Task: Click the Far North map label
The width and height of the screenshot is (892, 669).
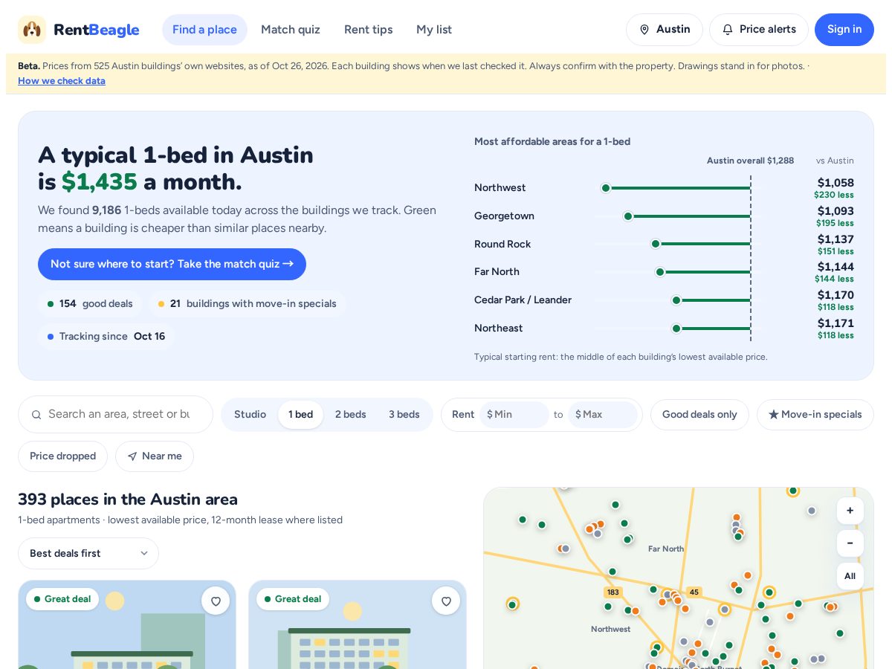Action: [666, 549]
